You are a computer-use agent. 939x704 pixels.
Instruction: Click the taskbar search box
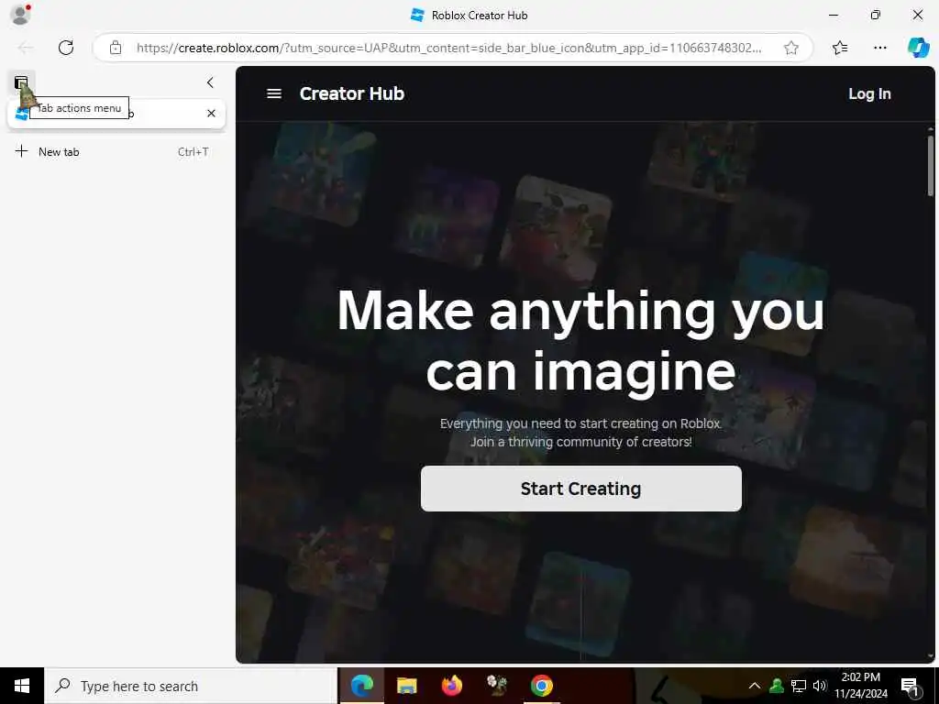click(x=191, y=686)
